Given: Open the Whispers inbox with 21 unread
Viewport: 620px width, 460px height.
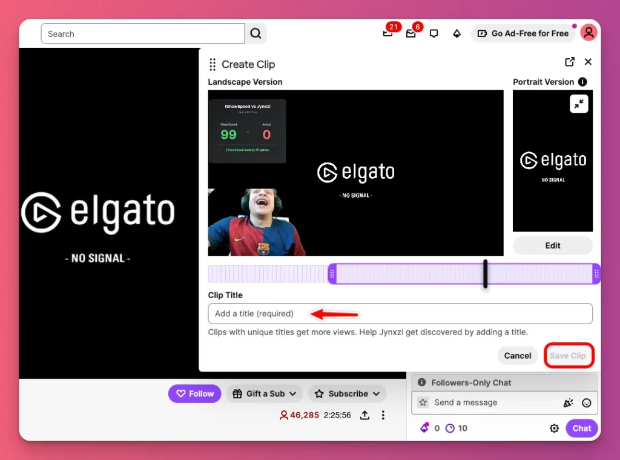Looking at the screenshot, I should (387, 35).
